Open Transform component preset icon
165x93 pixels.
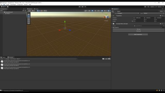[162, 16]
